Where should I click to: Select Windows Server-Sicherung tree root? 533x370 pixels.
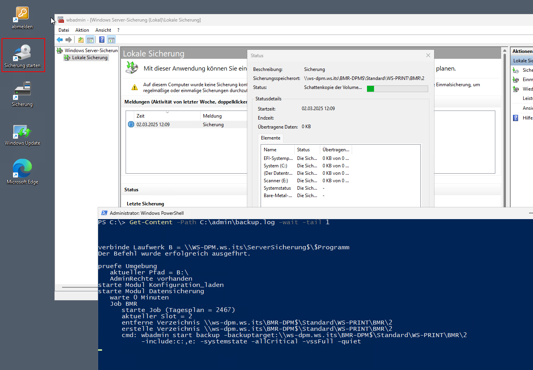coord(91,51)
